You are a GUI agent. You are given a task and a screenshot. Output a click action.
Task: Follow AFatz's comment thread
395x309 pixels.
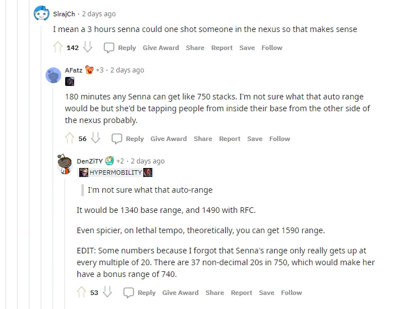coord(279,139)
